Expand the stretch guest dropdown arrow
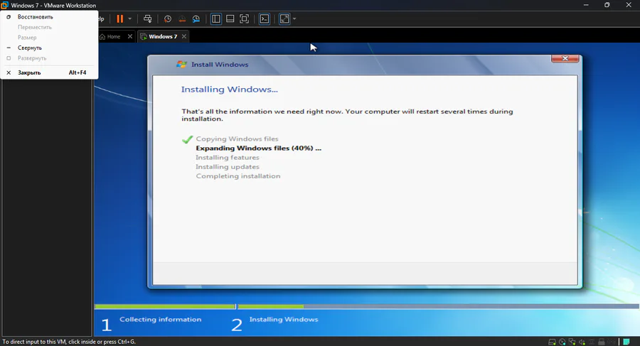640x346 pixels. click(x=294, y=18)
